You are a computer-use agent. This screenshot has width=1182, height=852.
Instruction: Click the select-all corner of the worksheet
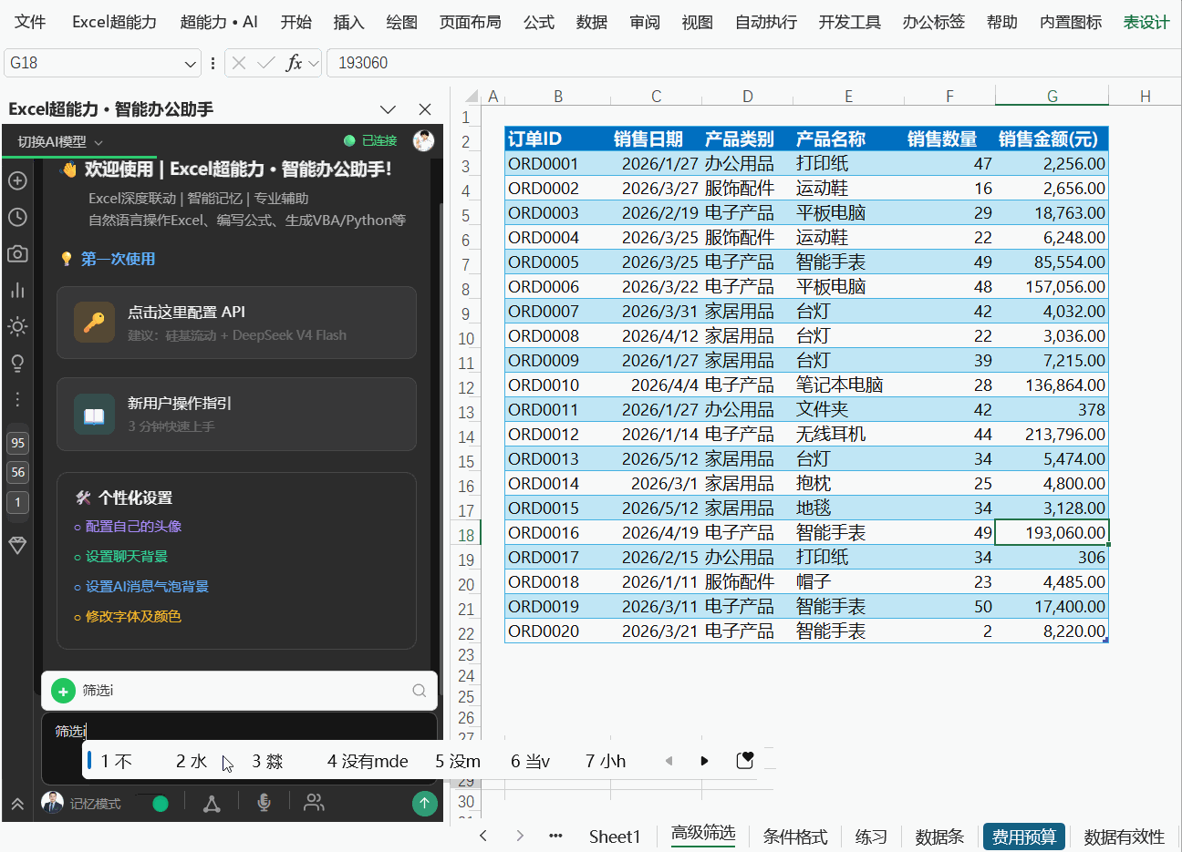[x=471, y=96]
